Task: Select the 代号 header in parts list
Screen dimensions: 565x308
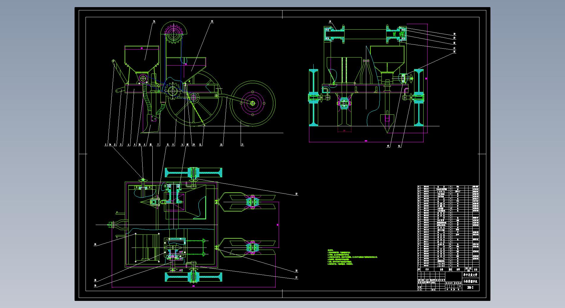Action: tap(427, 269)
